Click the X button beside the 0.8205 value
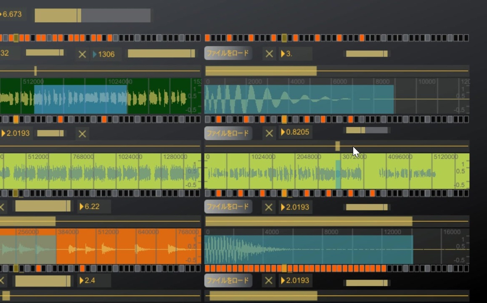The height and width of the screenshot is (303, 487). tap(269, 133)
